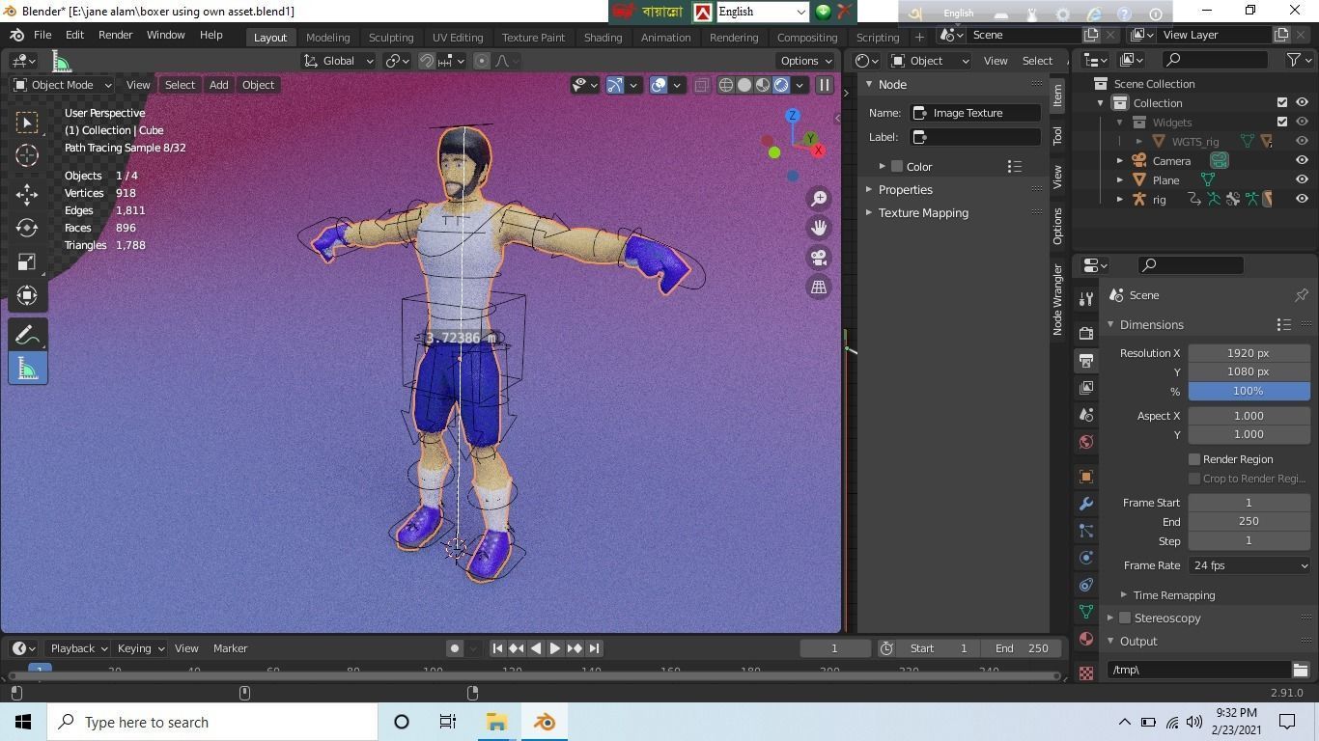The image size is (1319, 741).
Task: Open the Playback dropdown in timeline
Action: pyautogui.click(x=78, y=648)
